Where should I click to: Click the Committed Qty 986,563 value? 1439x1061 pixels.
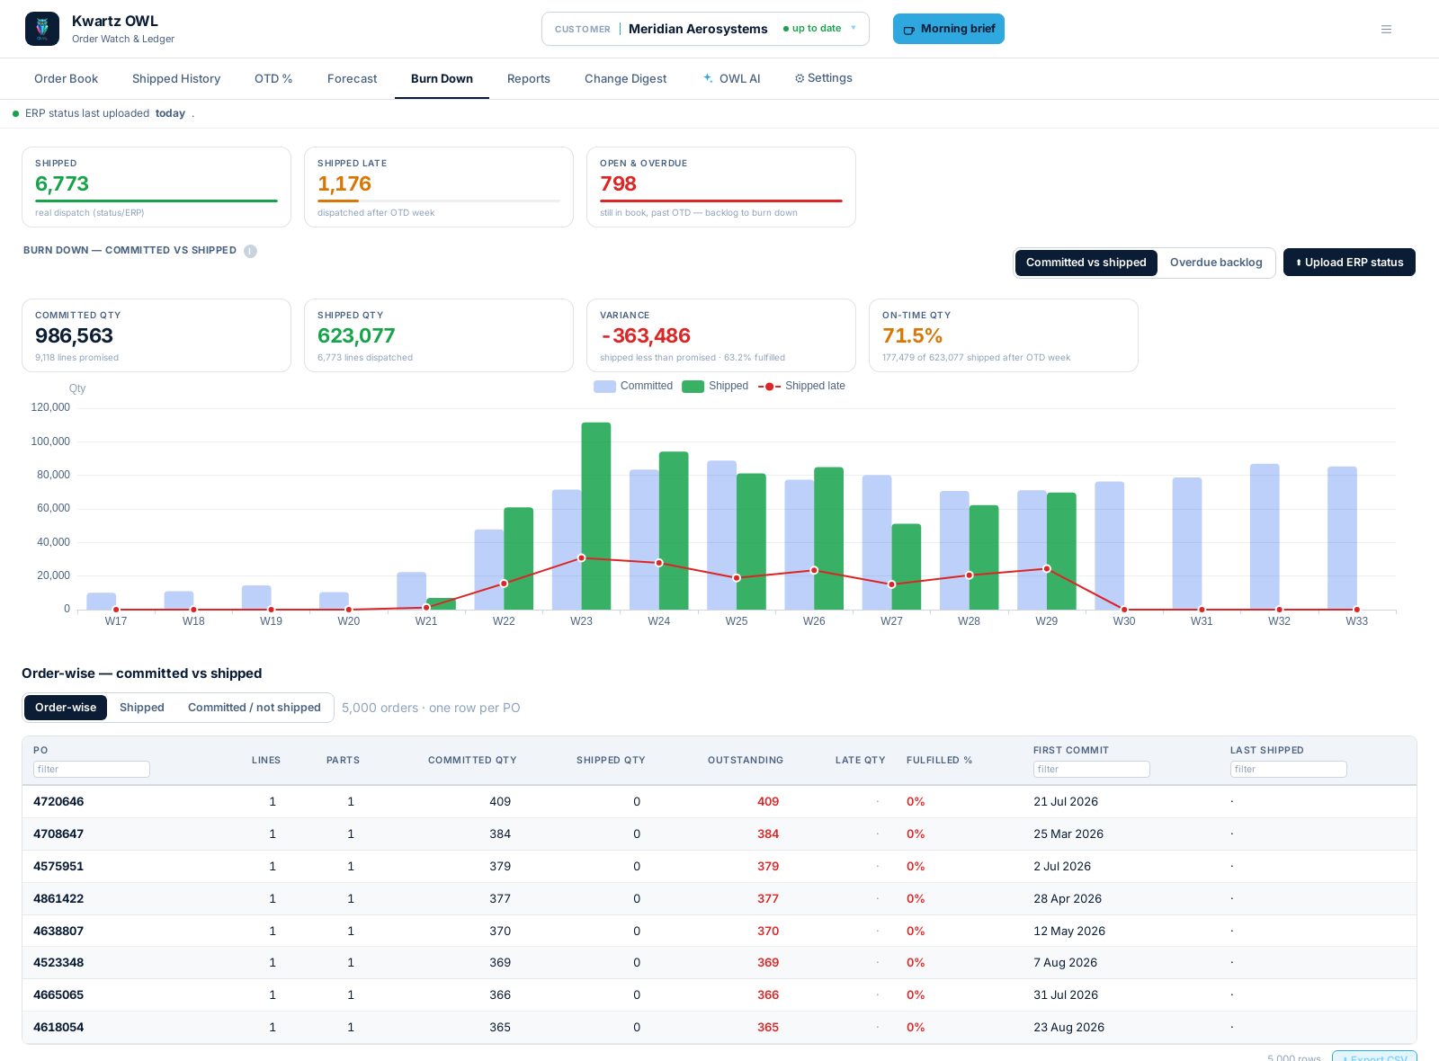pyautogui.click(x=74, y=336)
